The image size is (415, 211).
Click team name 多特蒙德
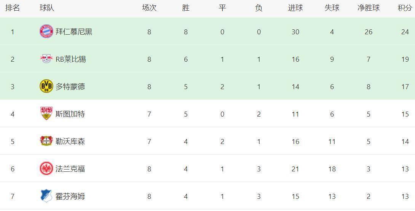coord(70,87)
